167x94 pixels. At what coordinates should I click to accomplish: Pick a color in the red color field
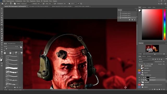152,25
